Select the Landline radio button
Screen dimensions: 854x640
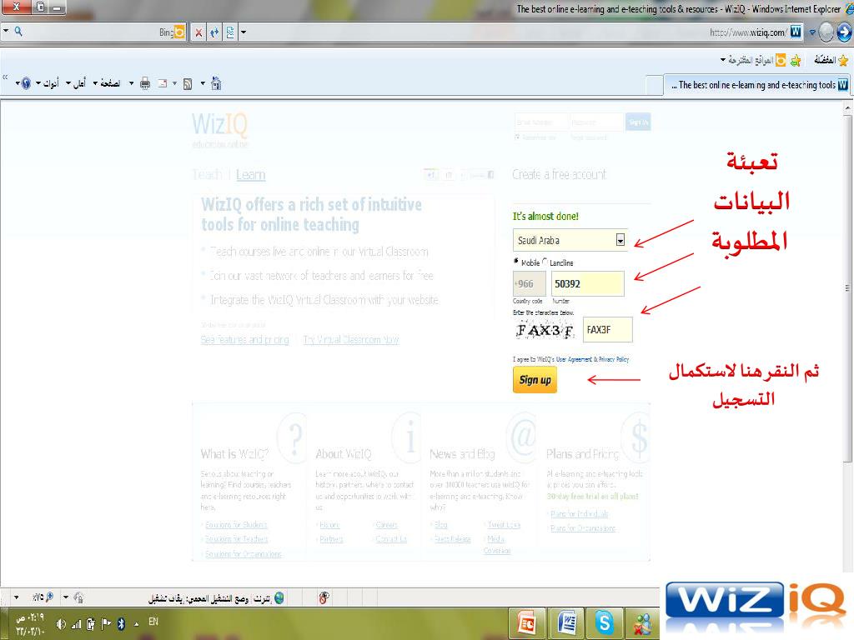(545, 262)
